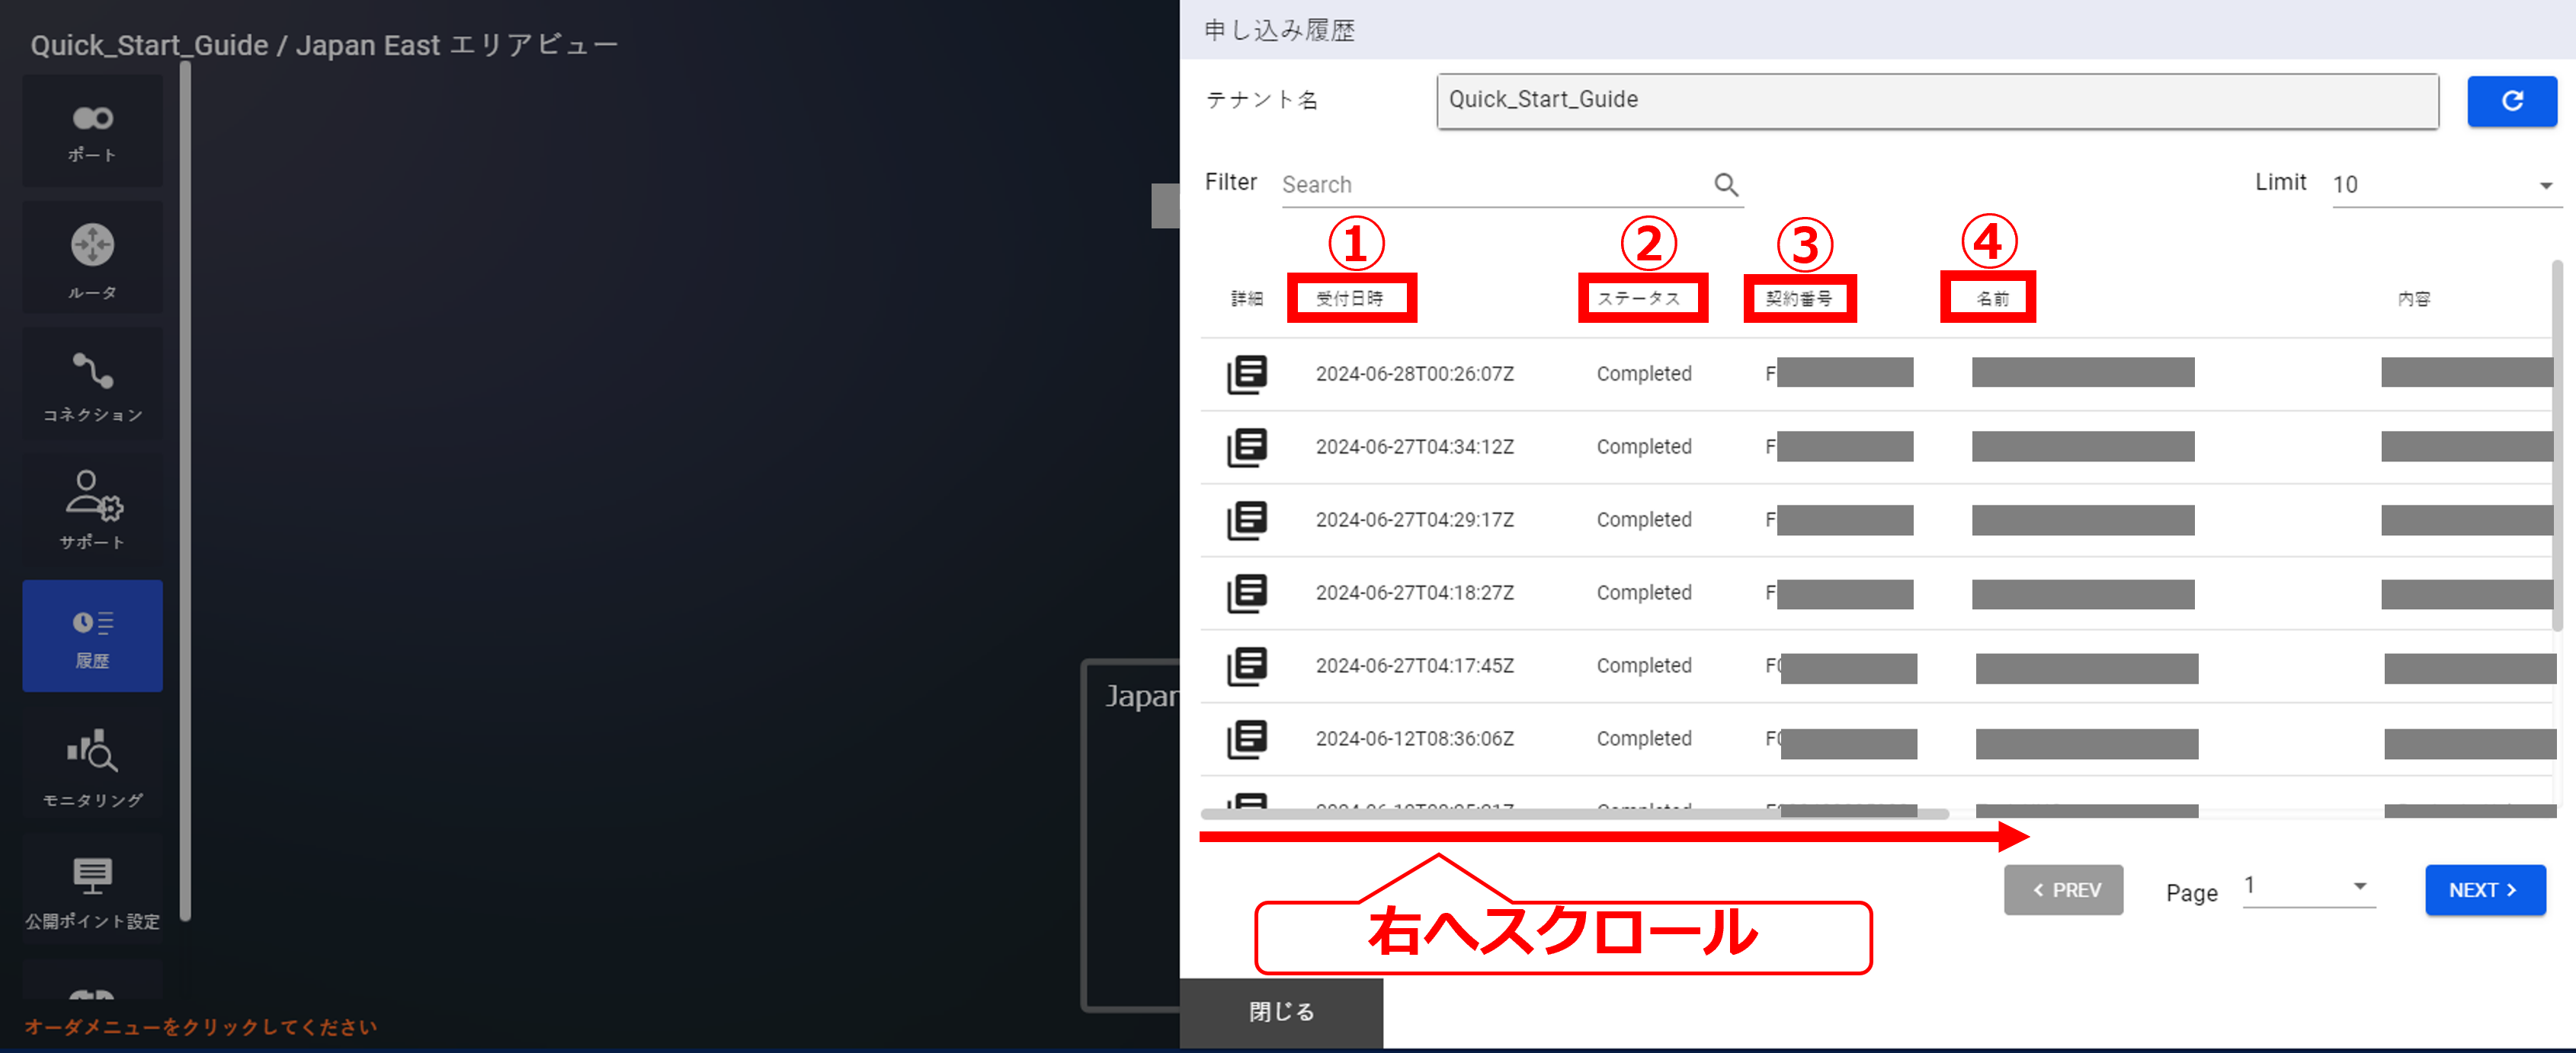Image resolution: width=2576 pixels, height=1053 pixels.
Task: Click the PREV page button
Action: (x=2062, y=889)
